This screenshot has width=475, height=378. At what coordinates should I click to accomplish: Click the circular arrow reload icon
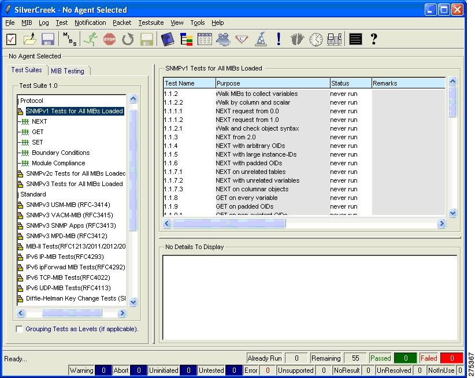point(128,39)
